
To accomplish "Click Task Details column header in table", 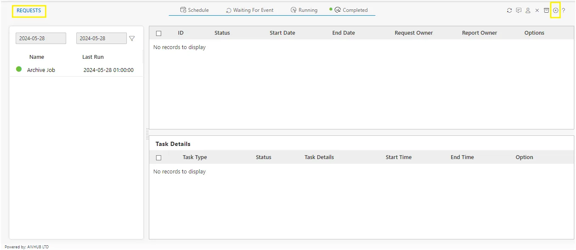I will (x=319, y=157).
